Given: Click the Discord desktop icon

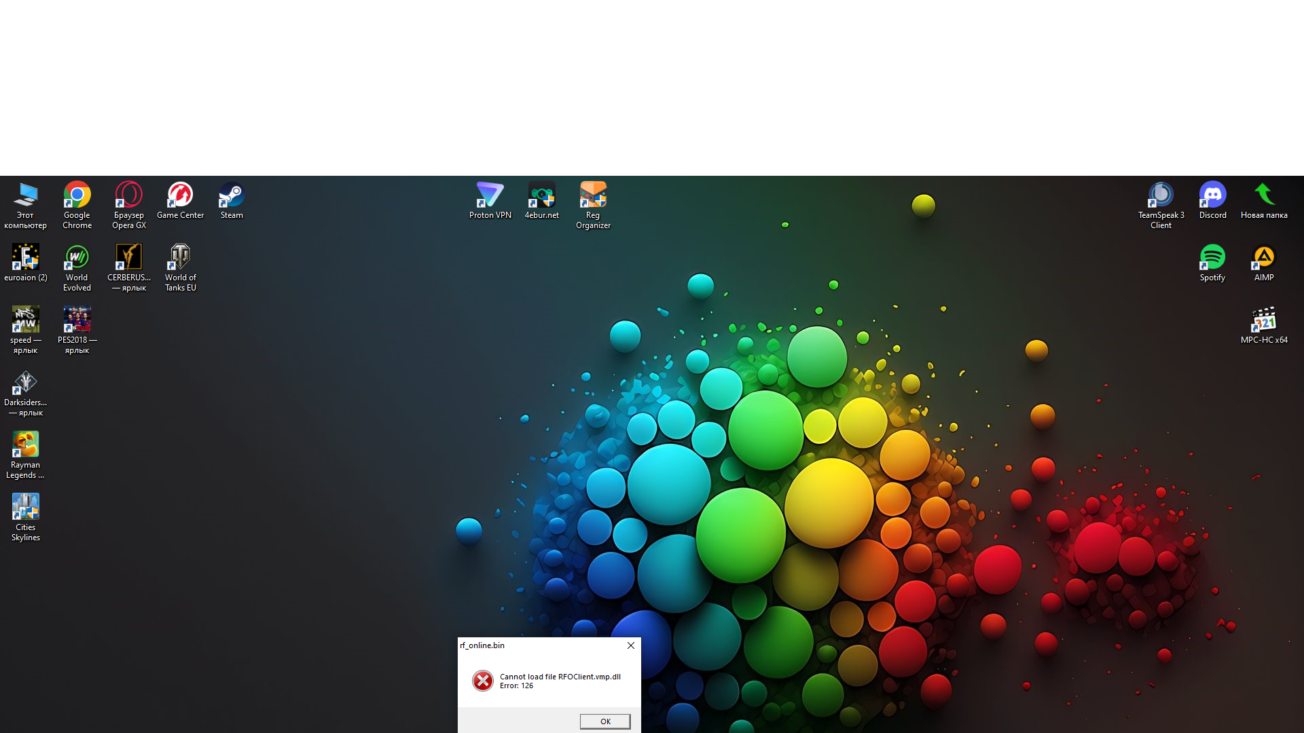Looking at the screenshot, I should coord(1212,200).
